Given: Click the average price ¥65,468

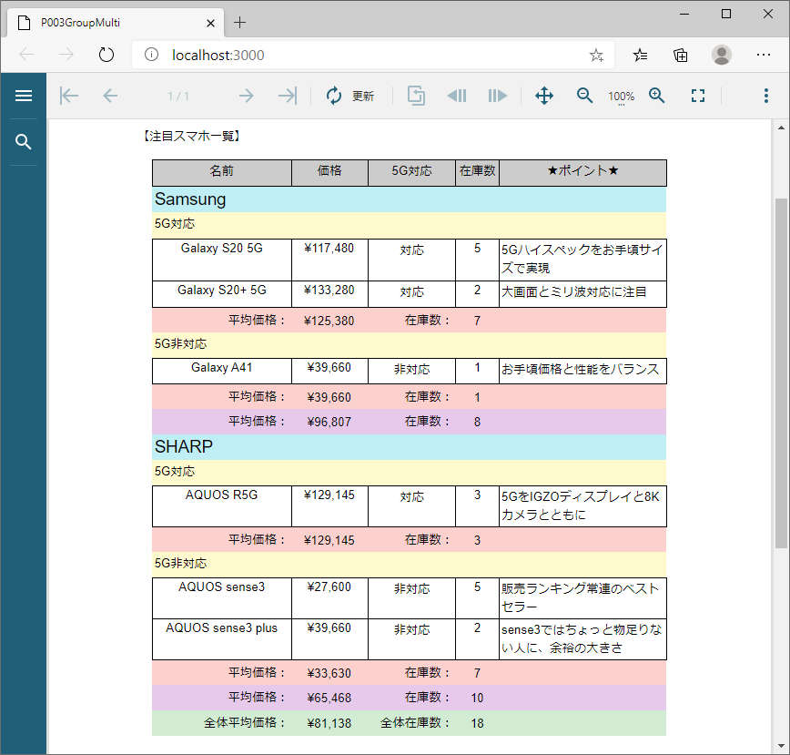Looking at the screenshot, I should pyautogui.click(x=329, y=698).
